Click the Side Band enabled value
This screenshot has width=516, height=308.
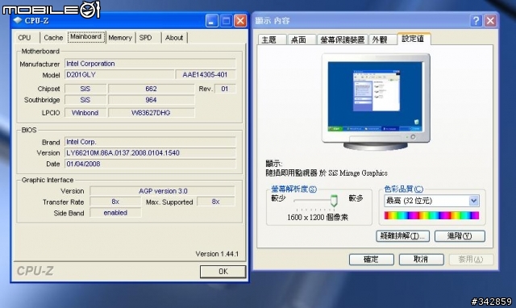pos(115,213)
